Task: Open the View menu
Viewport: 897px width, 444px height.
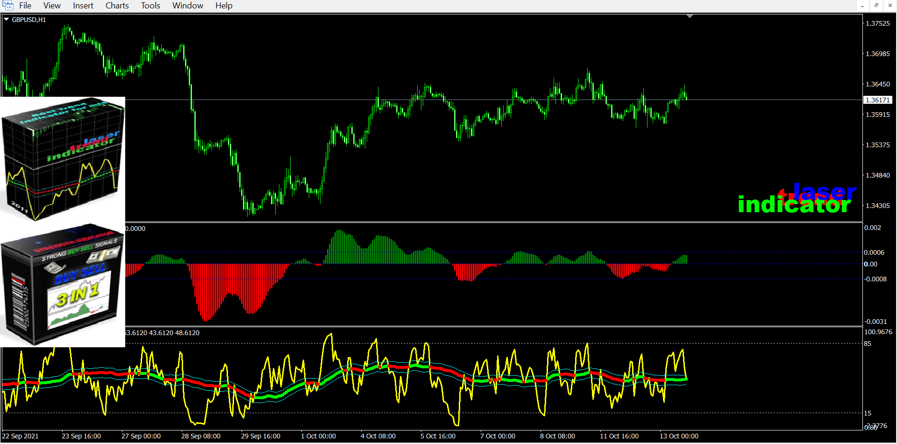Action: (52, 6)
